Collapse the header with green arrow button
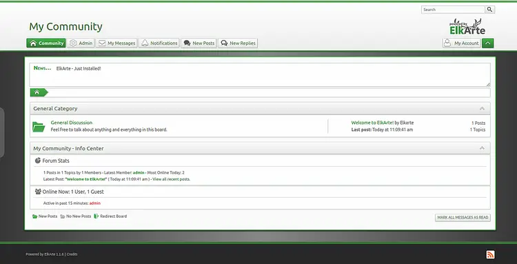Image resolution: width=517 pixels, height=264 pixels. click(x=487, y=43)
